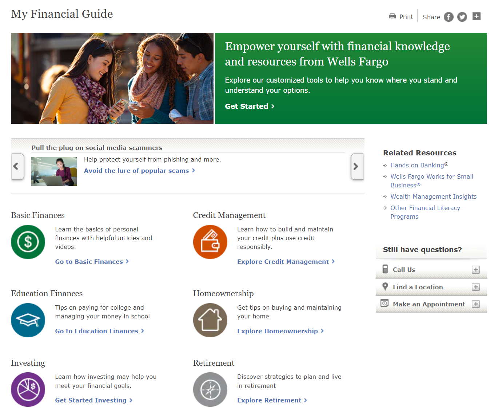
Task: Click the 'My Financial Guide' page title
Action: click(x=62, y=14)
